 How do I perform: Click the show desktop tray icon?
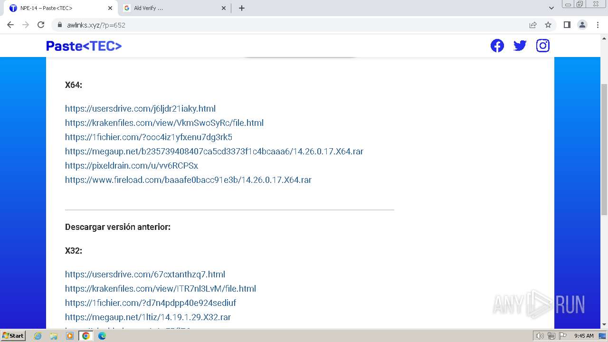pos(603,336)
